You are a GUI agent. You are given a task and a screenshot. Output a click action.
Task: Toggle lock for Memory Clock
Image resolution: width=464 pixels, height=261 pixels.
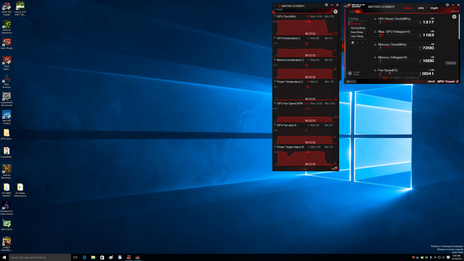[x=375, y=45]
